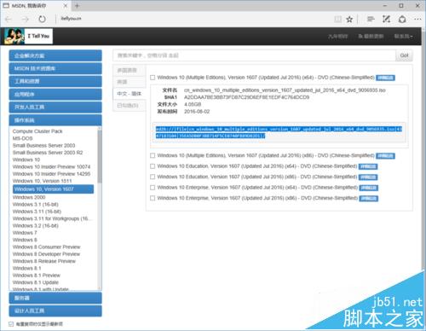The width and height of the screenshot is (426, 331).
Task: Click the ISO file name text
Action: point(285,90)
